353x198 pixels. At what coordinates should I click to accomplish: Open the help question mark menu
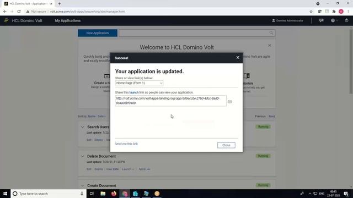tap(334, 20)
